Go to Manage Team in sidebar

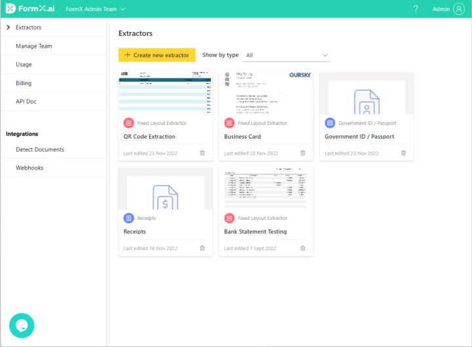pos(34,46)
